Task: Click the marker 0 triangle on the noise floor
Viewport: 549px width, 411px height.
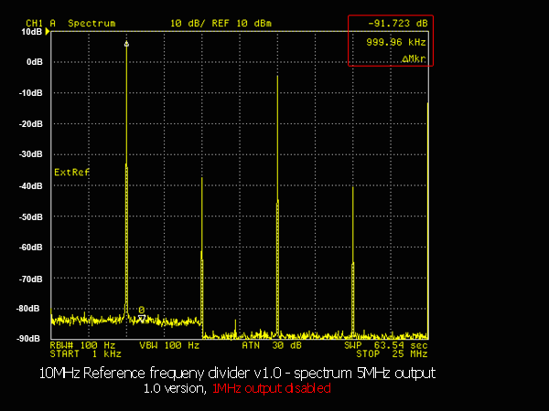Action: click(142, 318)
